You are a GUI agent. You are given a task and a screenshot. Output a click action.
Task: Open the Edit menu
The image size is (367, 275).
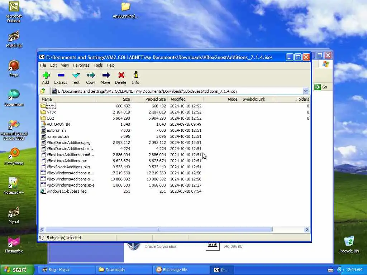pos(53,65)
